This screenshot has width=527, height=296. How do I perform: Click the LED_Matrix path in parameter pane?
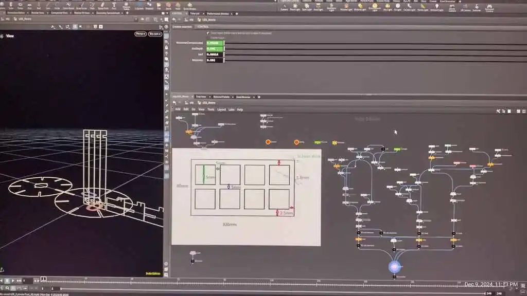point(209,20)
